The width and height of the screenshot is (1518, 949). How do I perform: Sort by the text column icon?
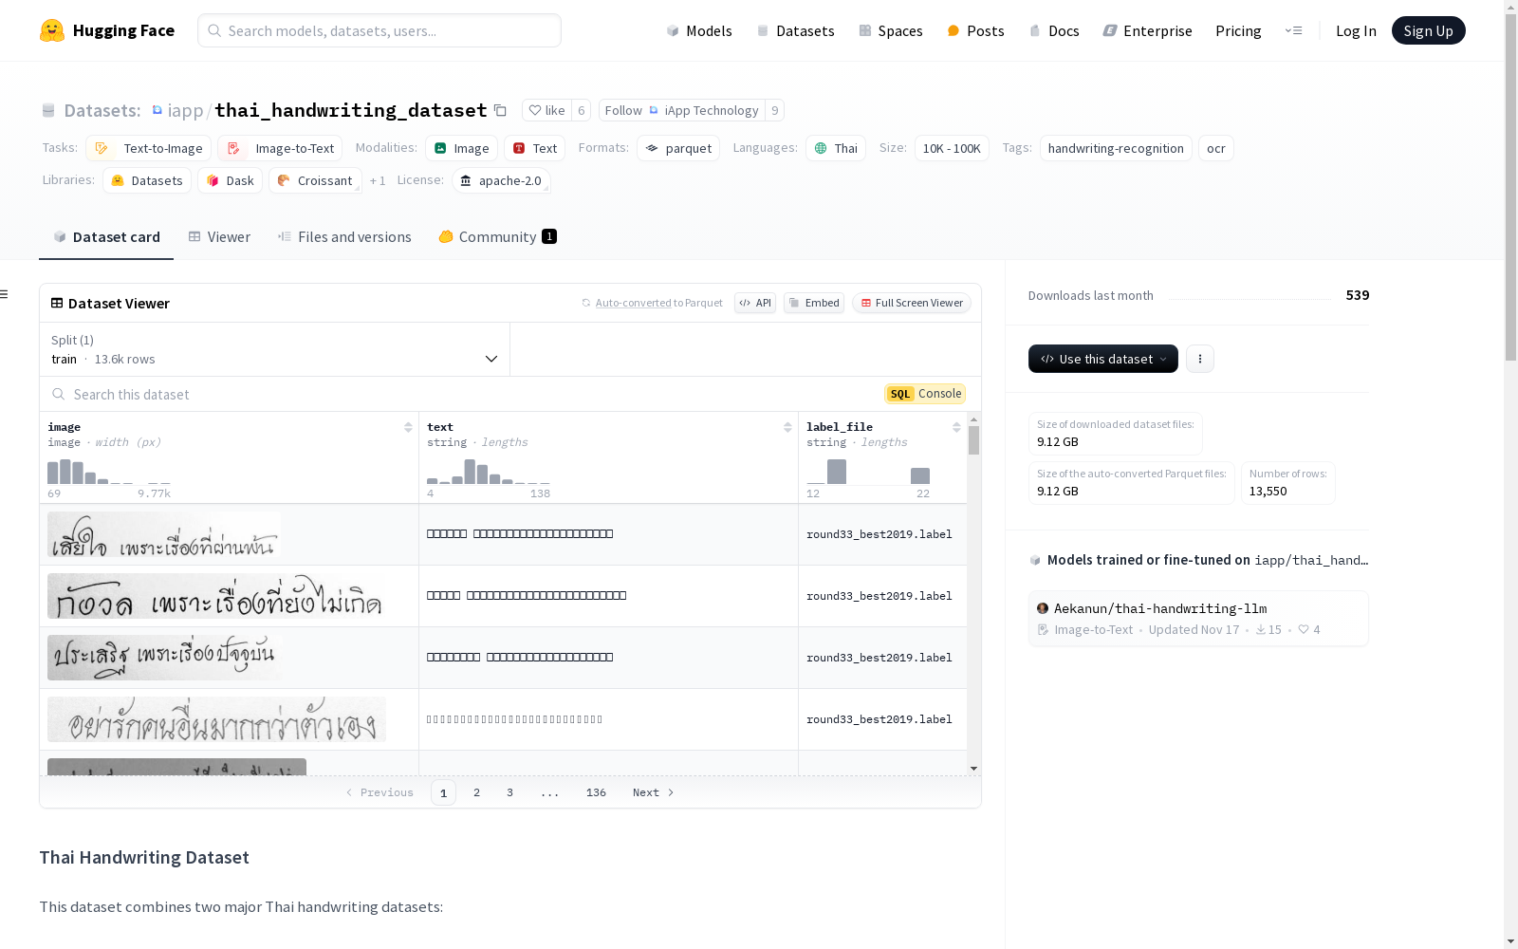pos(787,427)
